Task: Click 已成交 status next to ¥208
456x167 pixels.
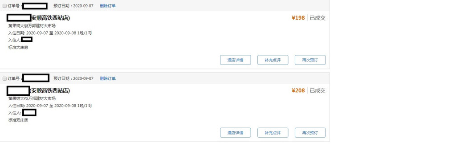Action: click(x=318, y=91)
